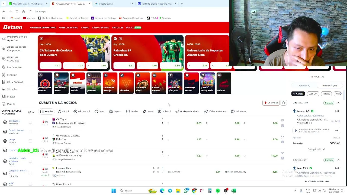Collapse the Simple S/2.50 bet
347x195 pixels.
[x=338, y=160]
